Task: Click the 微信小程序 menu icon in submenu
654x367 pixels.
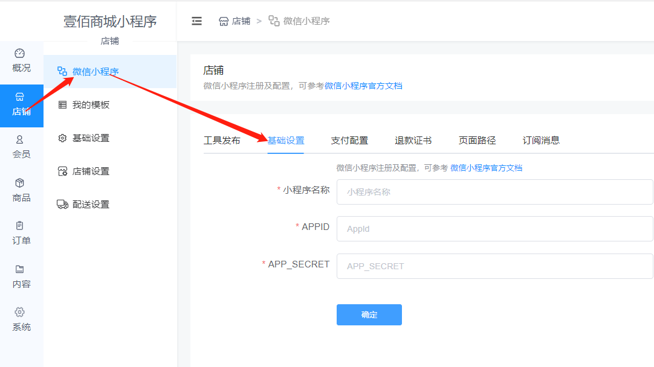Action: (62, 71)
